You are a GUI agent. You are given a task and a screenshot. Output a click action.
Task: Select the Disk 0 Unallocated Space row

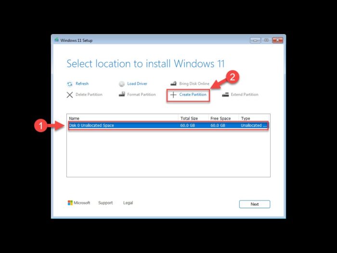tap(168, 125)
